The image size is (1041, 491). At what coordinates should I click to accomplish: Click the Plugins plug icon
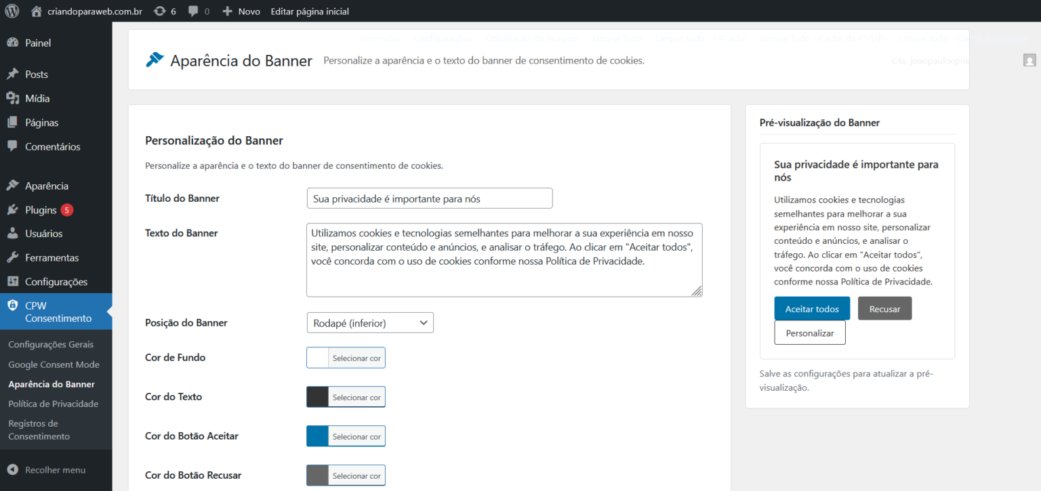[12, 210]
